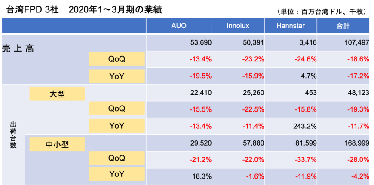Screen dimensions: 374x185
Task: Select the AUO sales value 53,690
Action: tap(201, 43)
